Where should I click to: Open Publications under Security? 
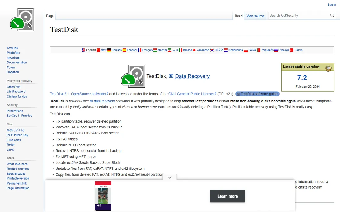tap(15, 111)
